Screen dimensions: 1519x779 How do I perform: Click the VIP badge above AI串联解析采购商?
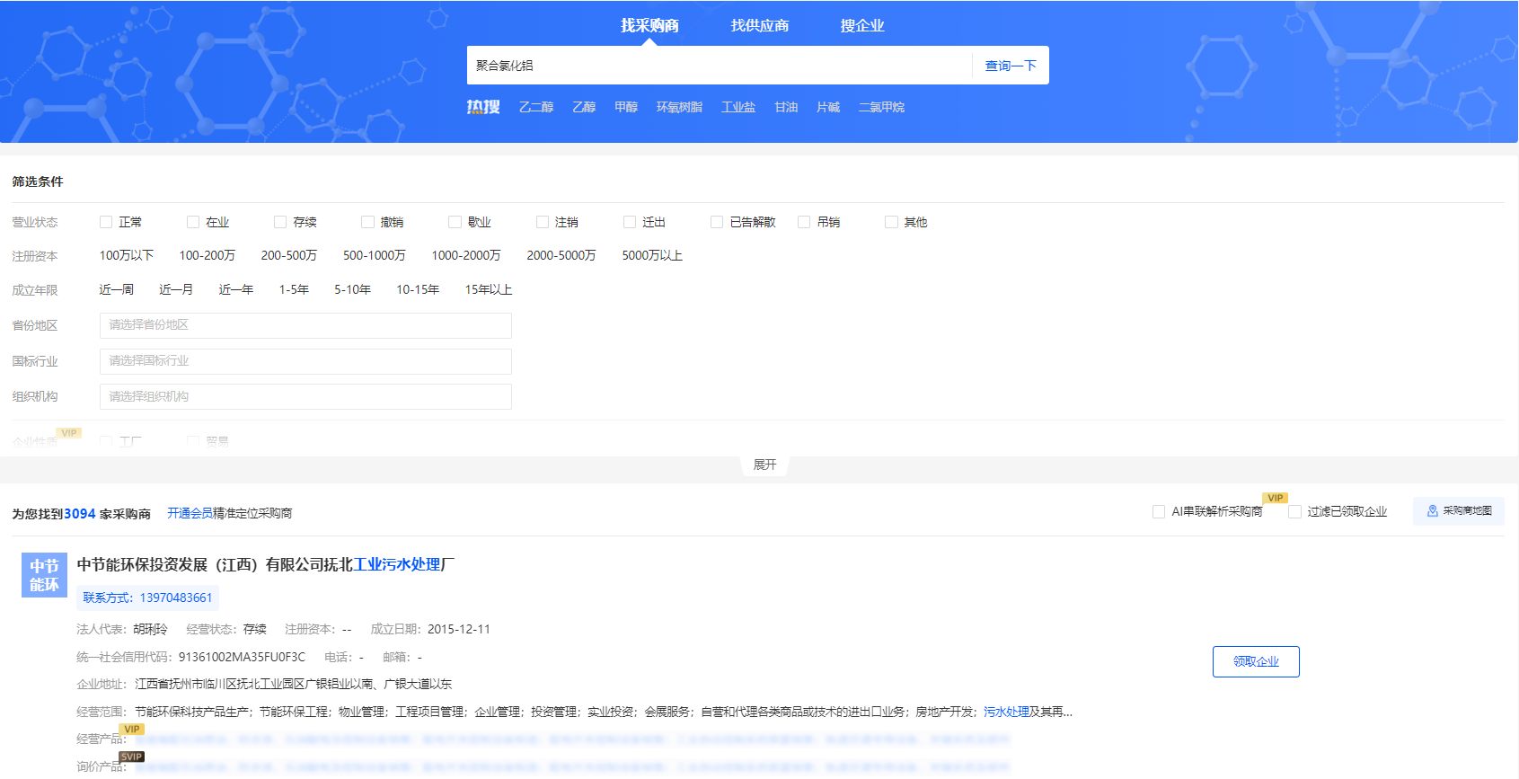pyautogui.click(x=1275, y=498)
